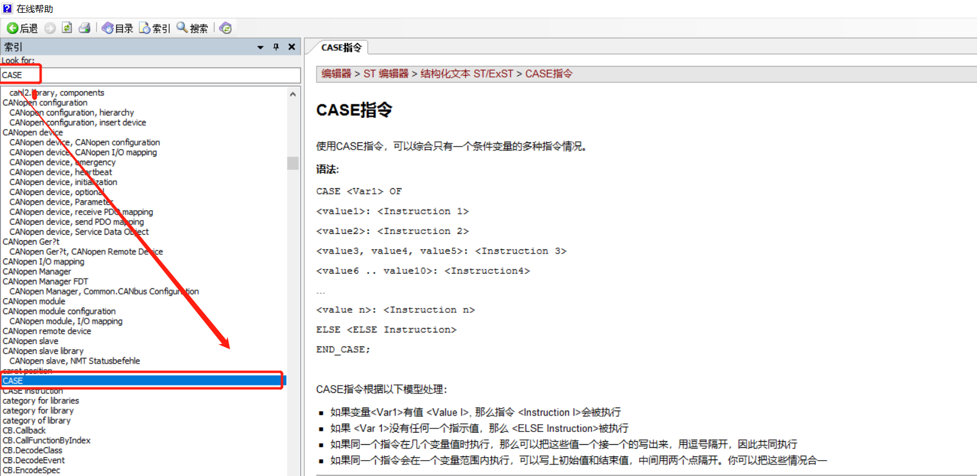The image size is (977, 476).
Task: Select the highlighted CASE index entry
Action: [x=143, y=381]
